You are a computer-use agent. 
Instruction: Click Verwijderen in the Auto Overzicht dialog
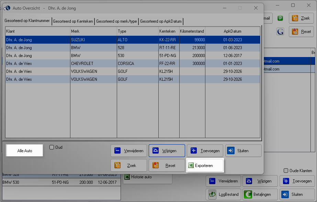(129, 150)
